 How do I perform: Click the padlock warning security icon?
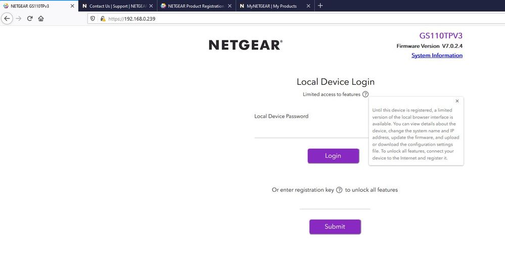(103, 19)
